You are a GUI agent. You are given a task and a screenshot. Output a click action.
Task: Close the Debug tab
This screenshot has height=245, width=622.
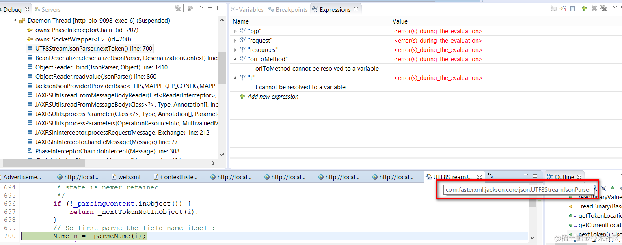pos(27,9)
